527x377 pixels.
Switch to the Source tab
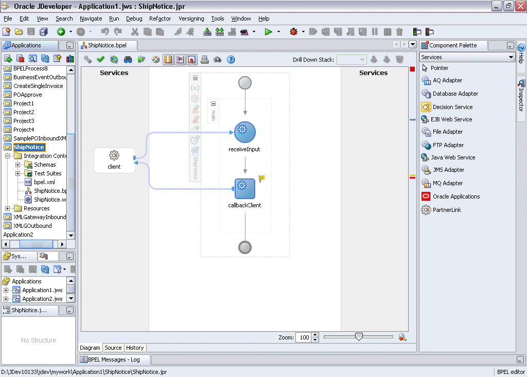click(x=113, y=348)
